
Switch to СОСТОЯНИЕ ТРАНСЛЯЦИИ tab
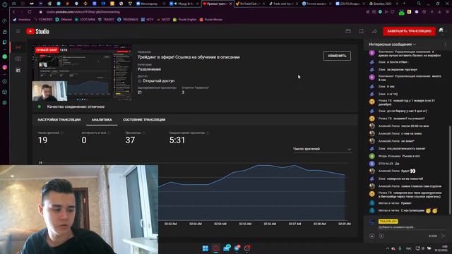[x=144, y=120]
